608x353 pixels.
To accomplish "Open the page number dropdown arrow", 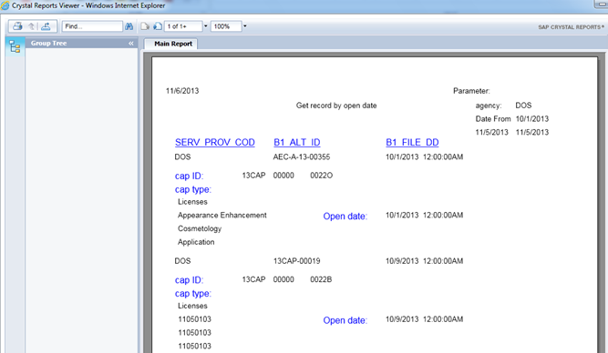I will coord(205,26).
